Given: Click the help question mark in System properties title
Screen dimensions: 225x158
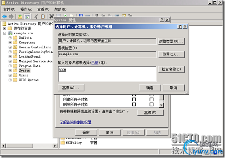Looking at the screenshot, I should click(x=162, y=20).
